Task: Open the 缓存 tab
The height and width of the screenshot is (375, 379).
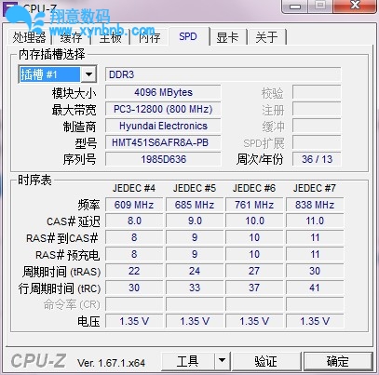Action: [71, 37]
